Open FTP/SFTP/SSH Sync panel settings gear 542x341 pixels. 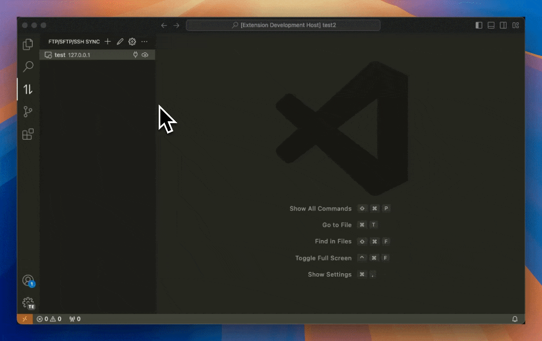(x=132, y=42)
